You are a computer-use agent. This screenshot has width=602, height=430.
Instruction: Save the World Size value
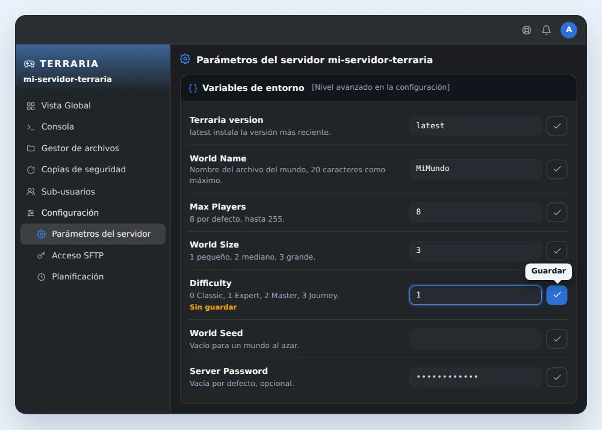[557, 251]
